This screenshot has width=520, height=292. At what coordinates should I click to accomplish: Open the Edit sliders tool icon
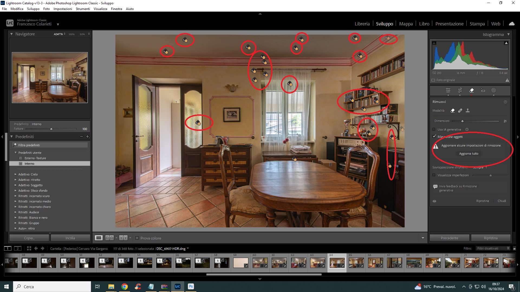pyautogui.click(x=448, y=91)
